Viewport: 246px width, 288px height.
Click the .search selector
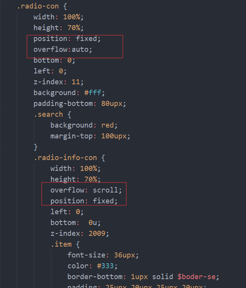pyautogui.click(x=48, y=114)
